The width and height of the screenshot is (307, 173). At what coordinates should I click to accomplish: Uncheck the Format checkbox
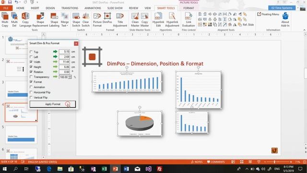click(x=31, y=82)
